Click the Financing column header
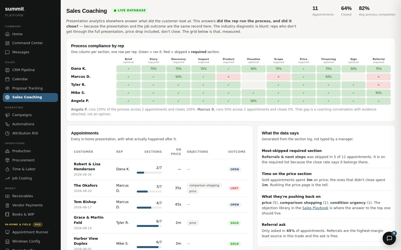The height and width of the screenshot is (250, 401). [x=329, y=61]
